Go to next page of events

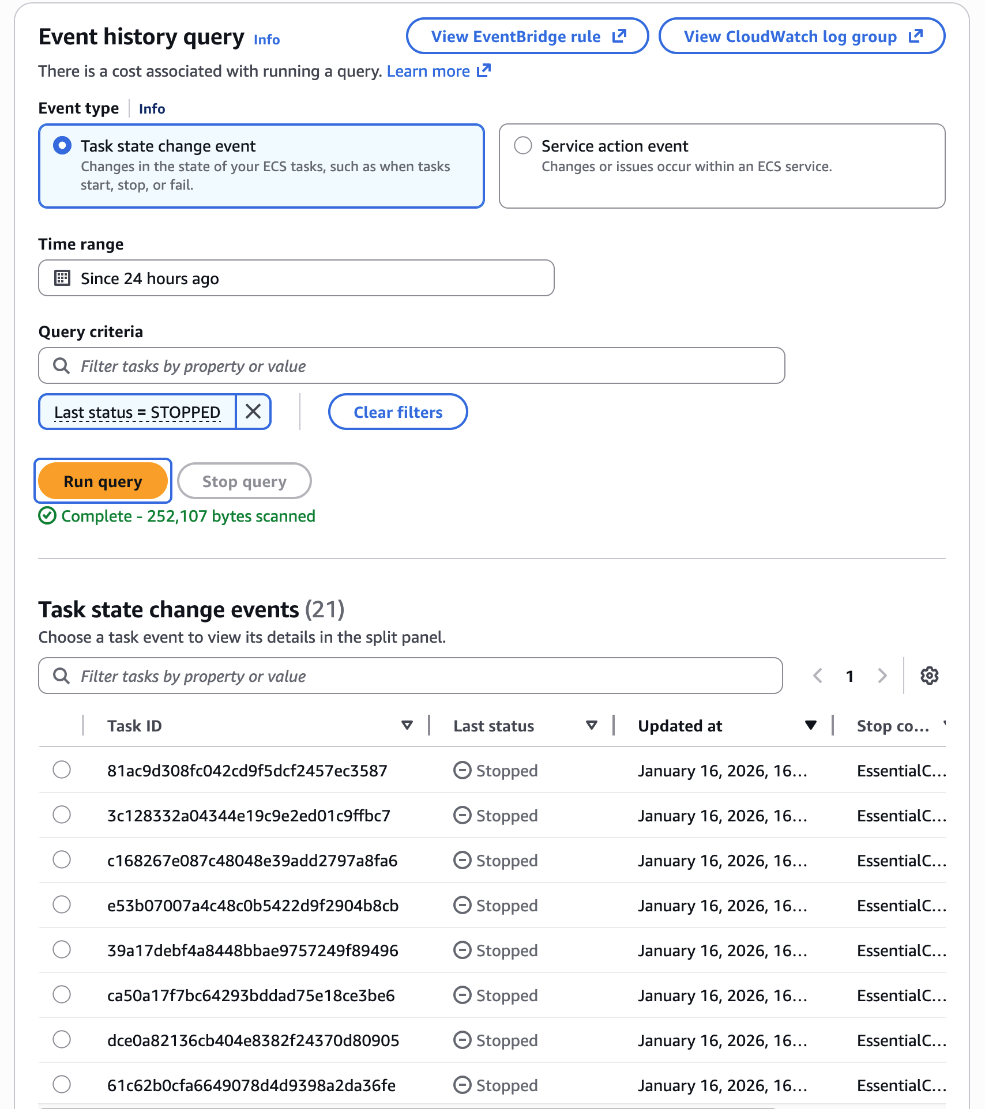(882, 676)
